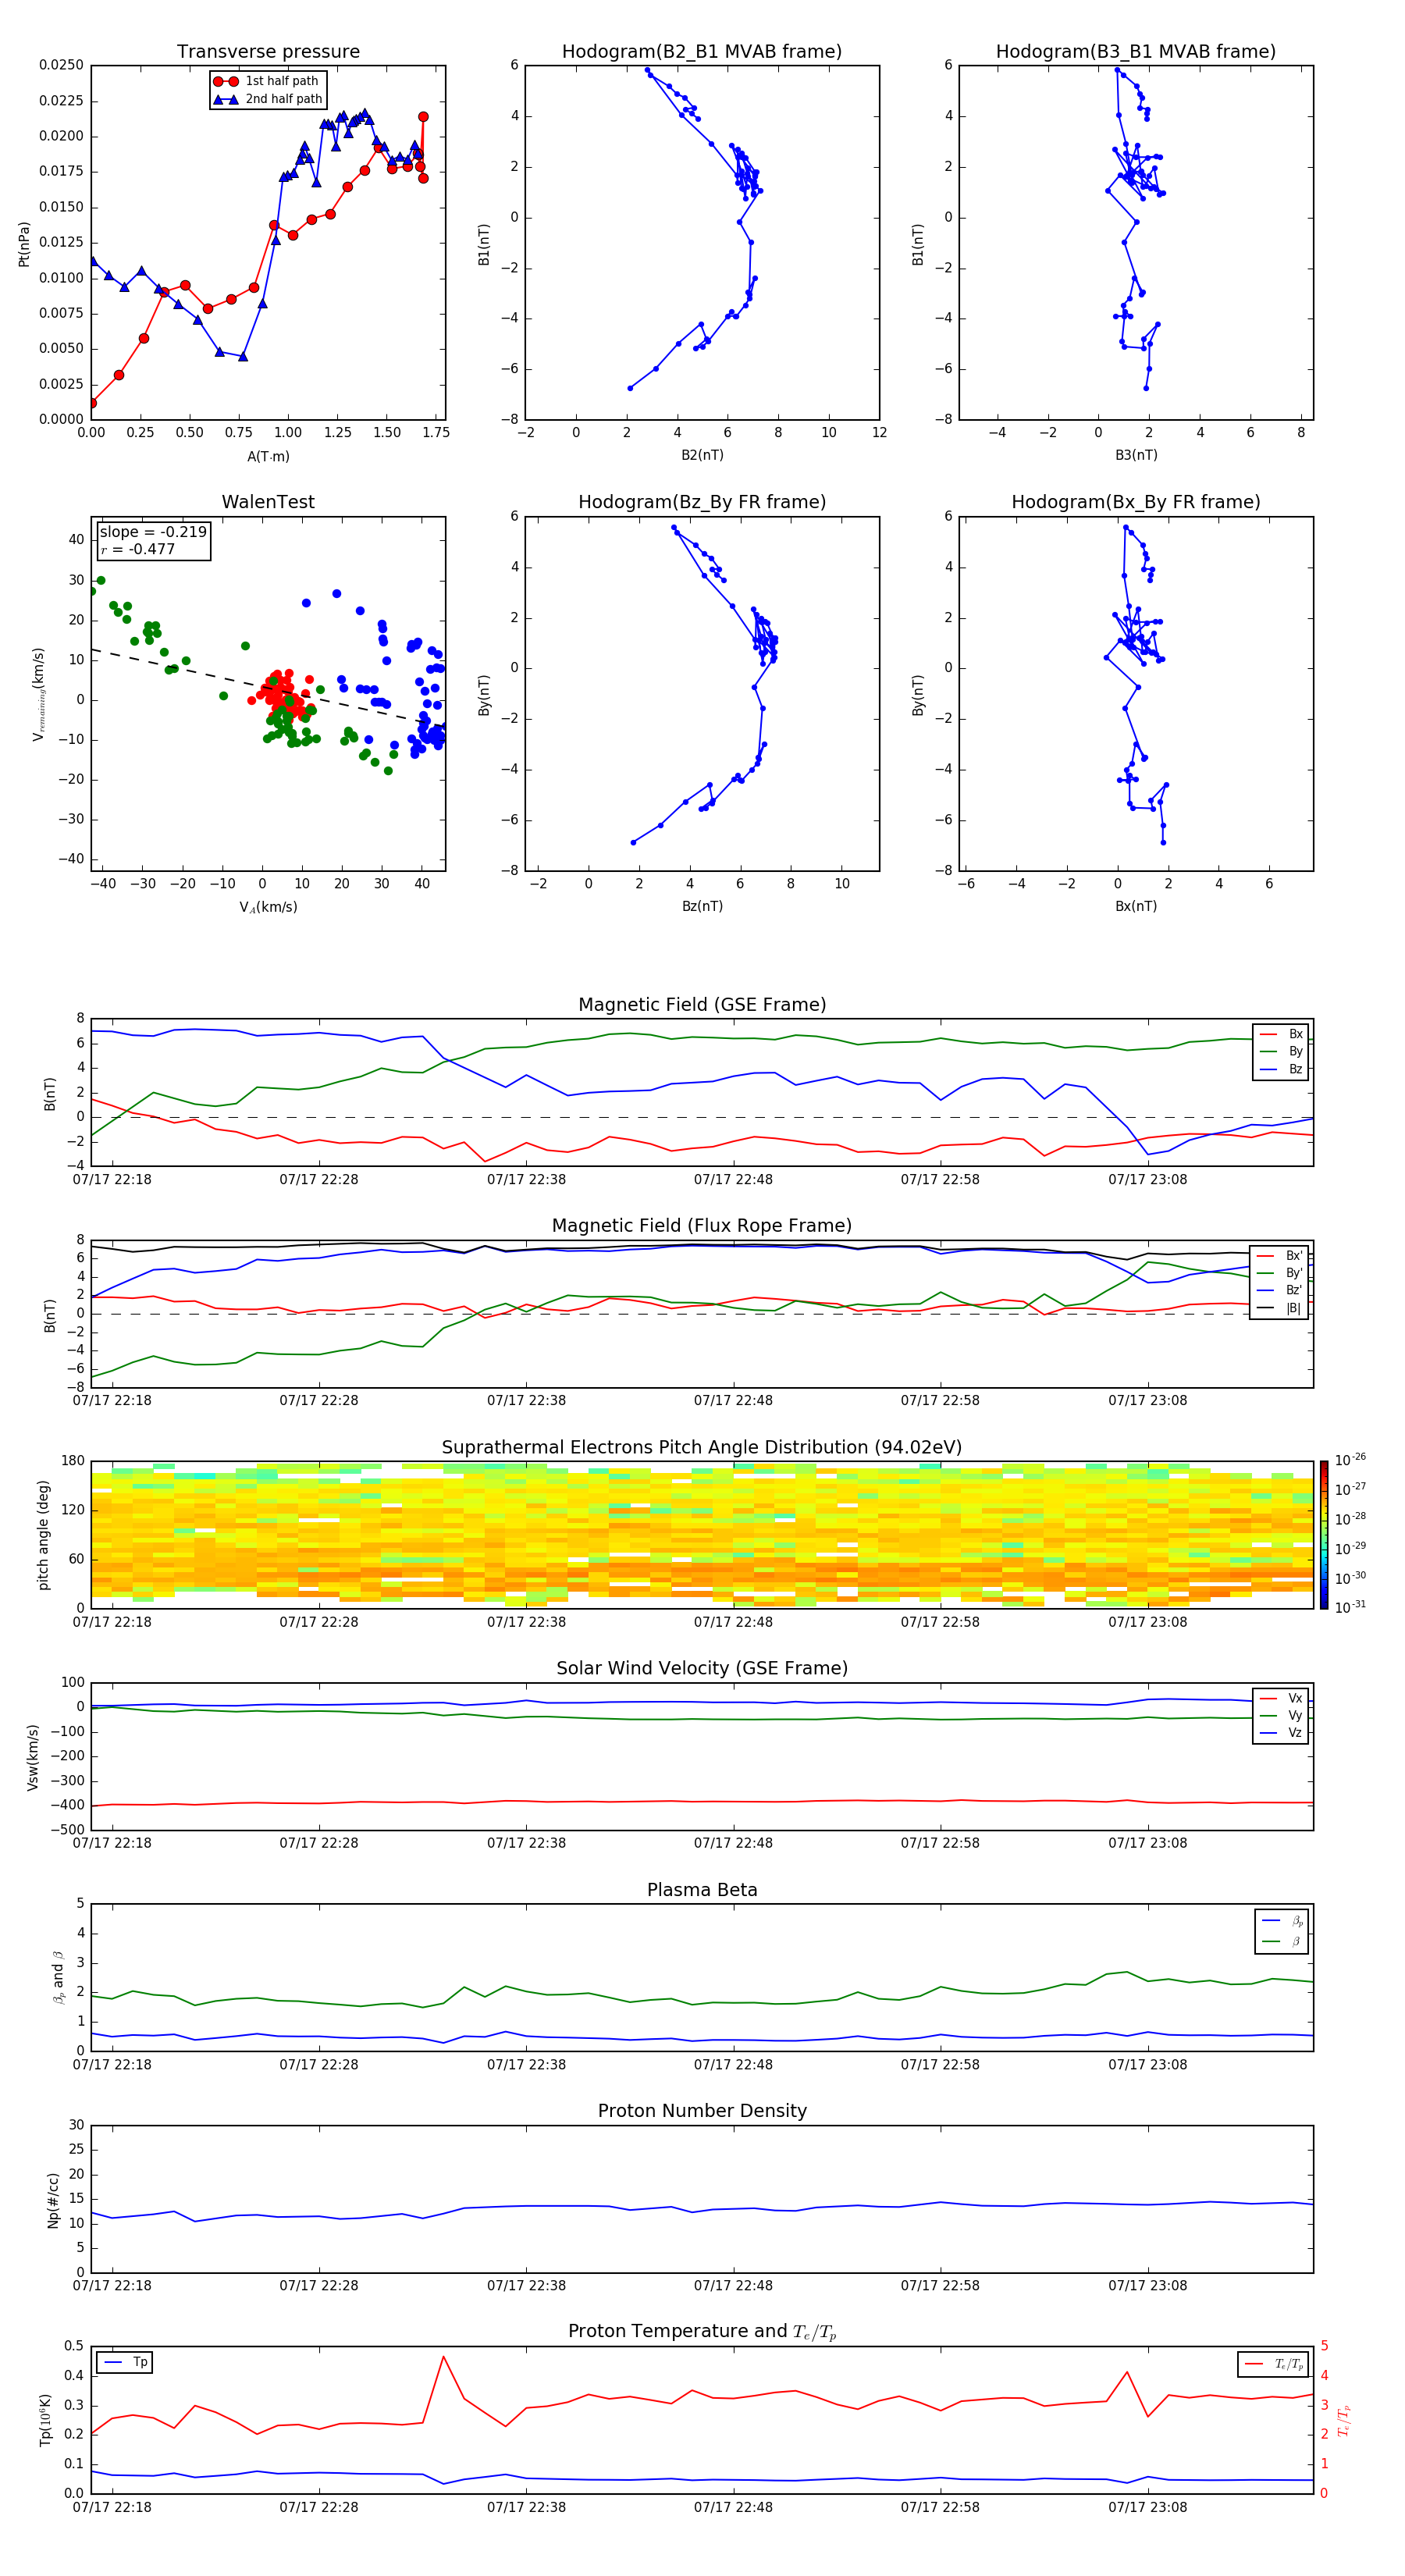The image size is (1405, 2576).
Task: Select the Bz' legend entry in Flux Rope panel
Action: coord(1280,1291)
